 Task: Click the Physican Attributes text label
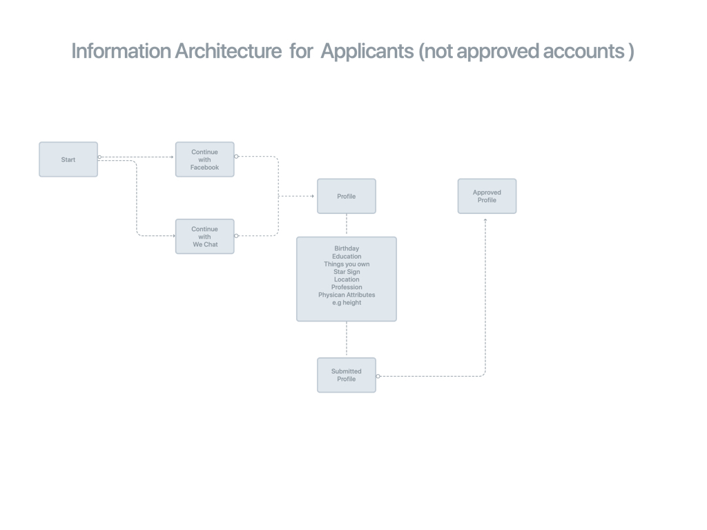(347, 295)
